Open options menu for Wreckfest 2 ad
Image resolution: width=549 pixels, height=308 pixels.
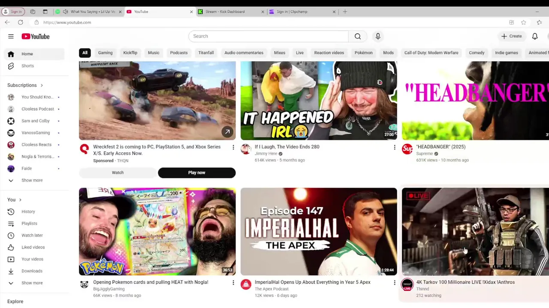coord(233,148)
